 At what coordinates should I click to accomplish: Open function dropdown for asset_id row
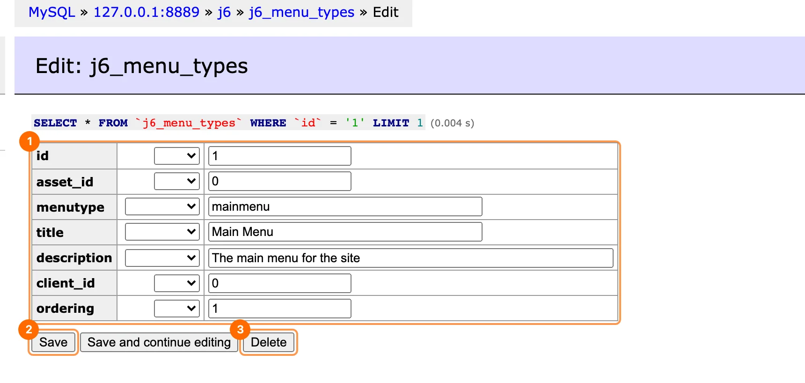tap(177, 181)
